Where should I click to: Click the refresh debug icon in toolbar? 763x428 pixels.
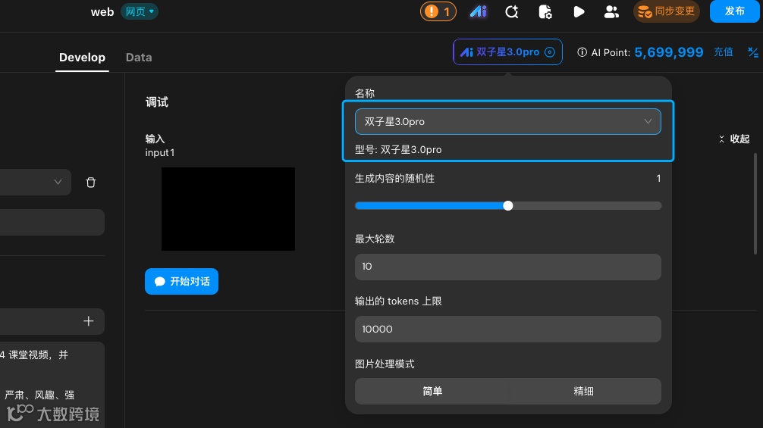click(x=511, y=11)
